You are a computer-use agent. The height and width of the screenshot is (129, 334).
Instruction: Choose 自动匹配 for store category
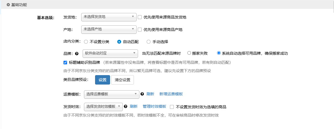(119, 42)
